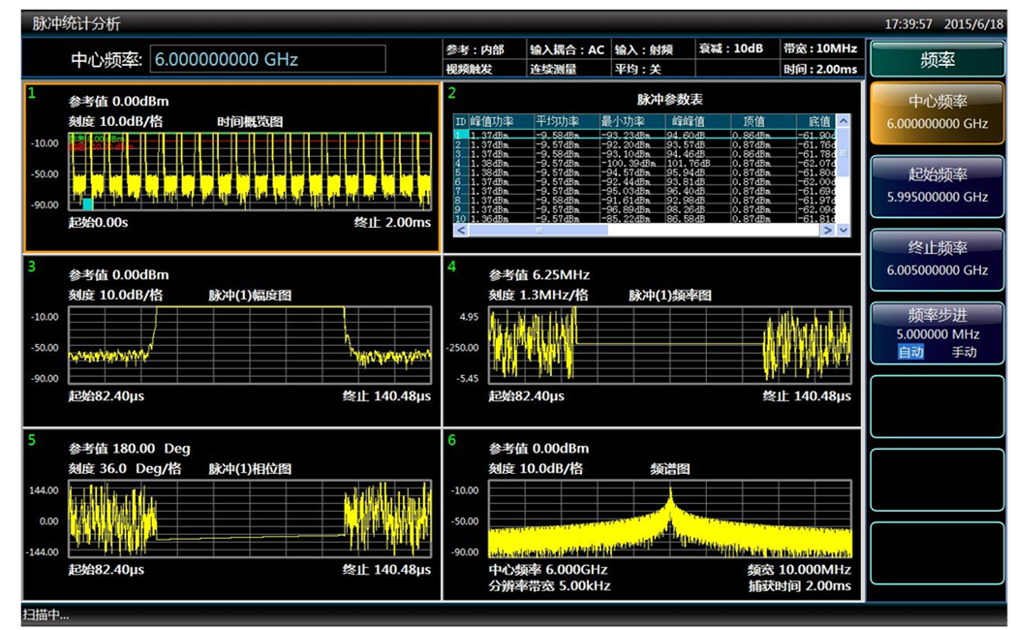The width and height of the screenshot is (1016, 630).
Task: Click the 频率 menu header
Action: pos(936,59)
